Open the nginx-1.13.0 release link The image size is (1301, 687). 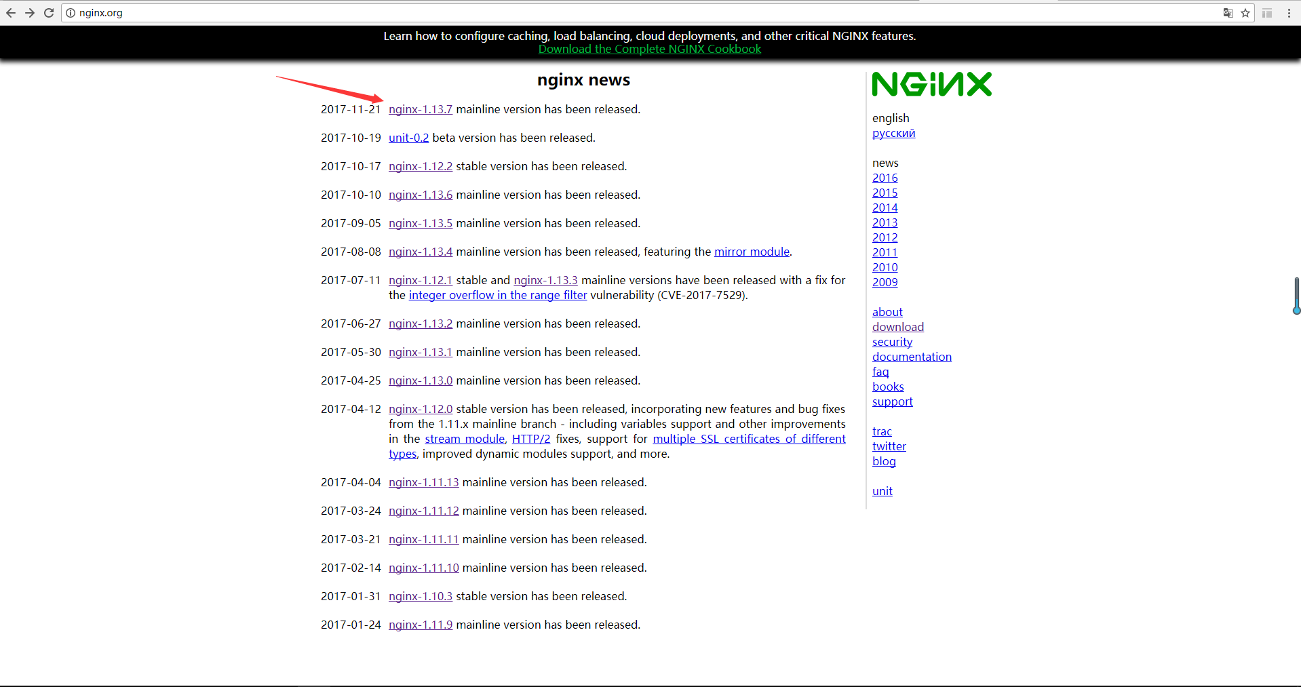click(421, 380)
